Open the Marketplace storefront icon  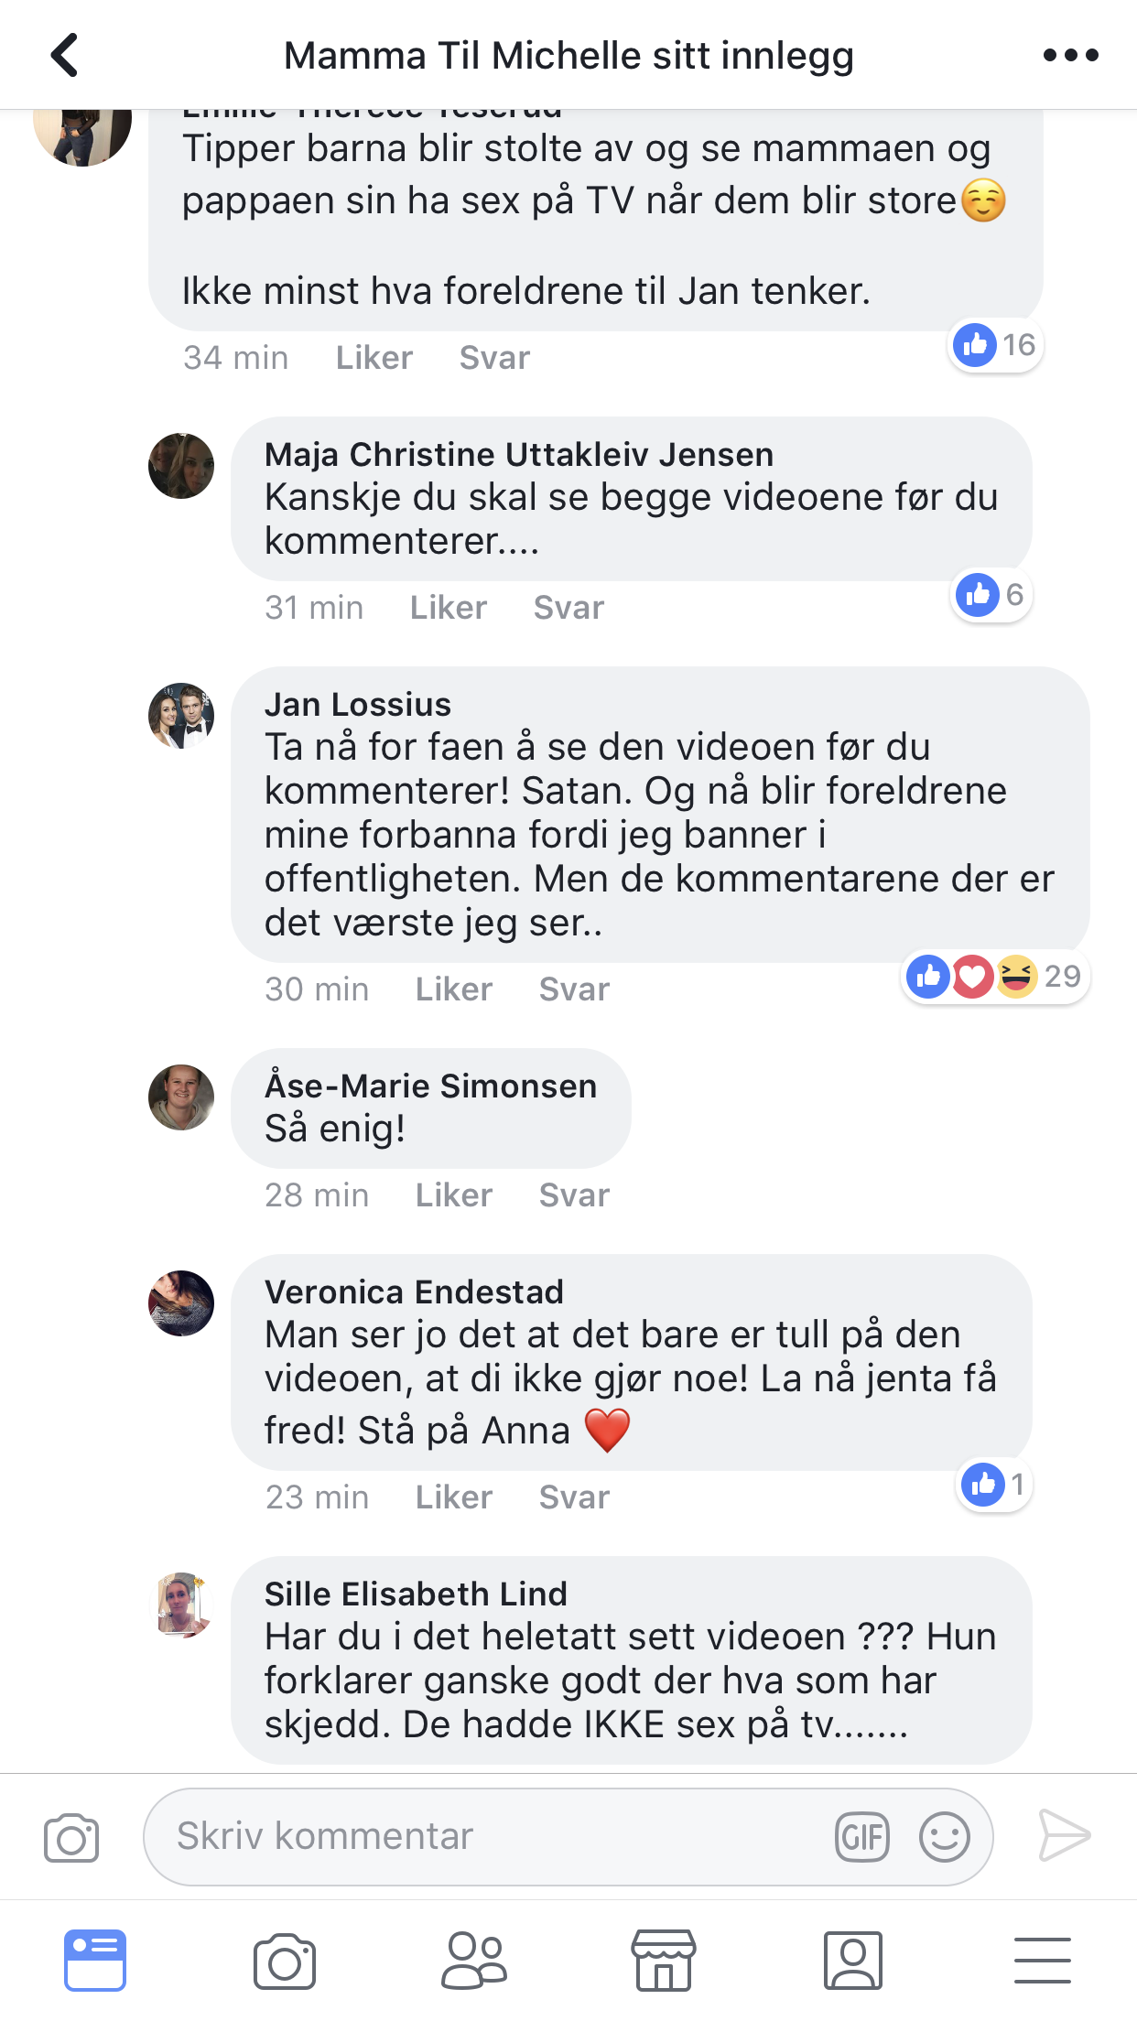coord(664,1961)
